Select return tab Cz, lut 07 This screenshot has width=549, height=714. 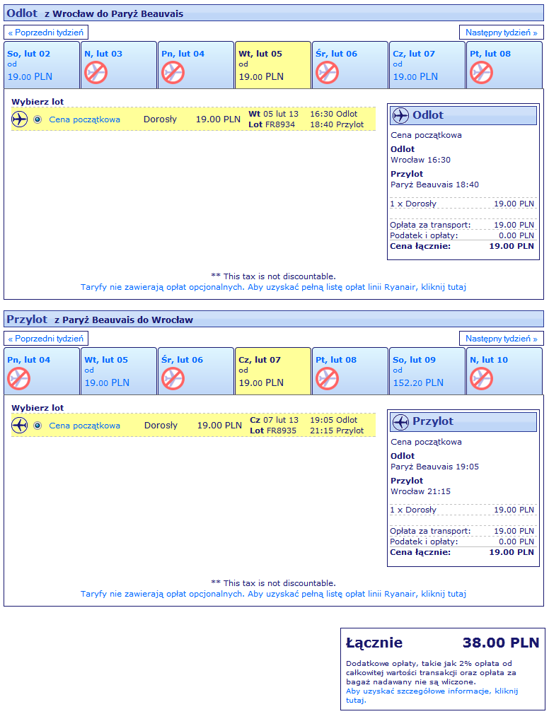coord(273,371)
